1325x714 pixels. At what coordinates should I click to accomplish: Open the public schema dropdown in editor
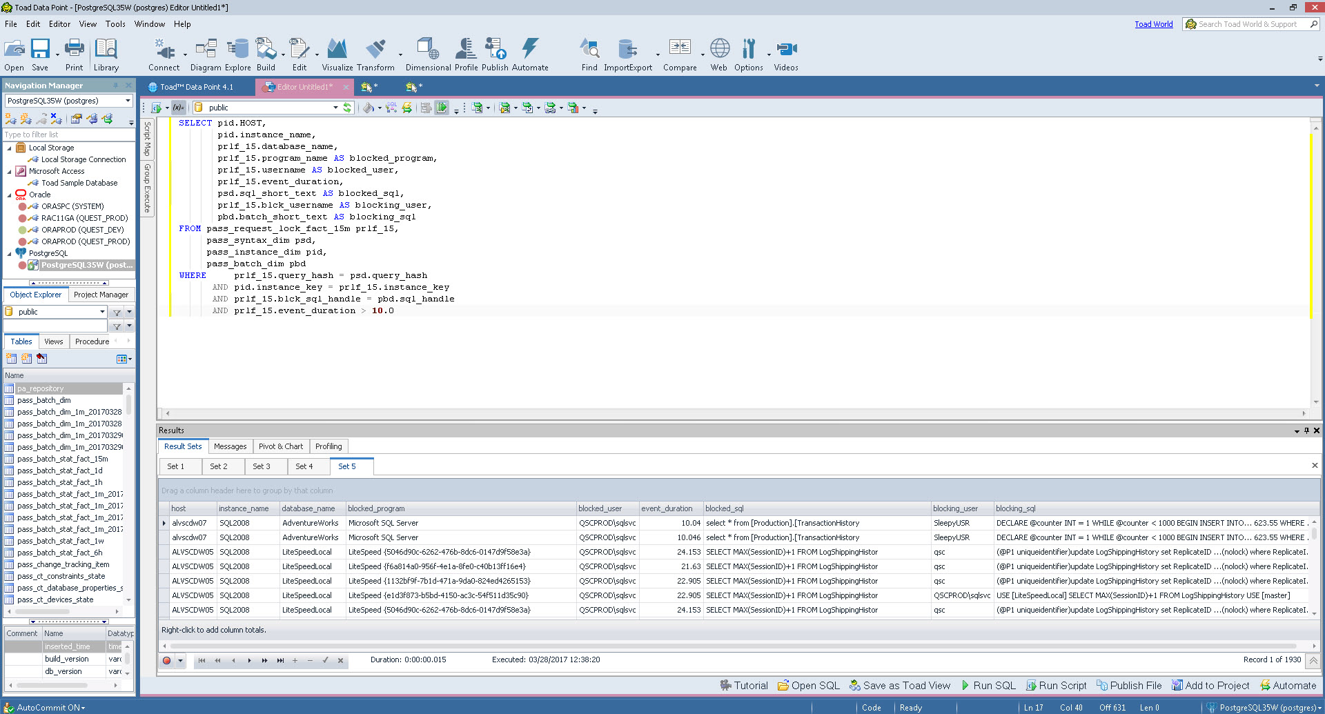click(x=335, y=108)
